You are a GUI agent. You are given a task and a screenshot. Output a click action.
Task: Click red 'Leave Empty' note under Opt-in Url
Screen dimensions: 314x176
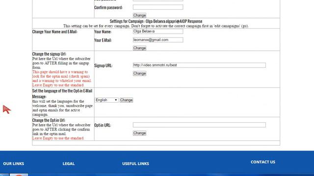(58, 138)
